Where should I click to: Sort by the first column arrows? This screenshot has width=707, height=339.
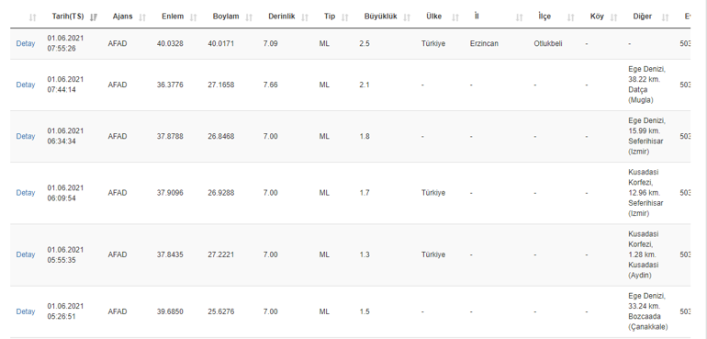click(32, 17)
